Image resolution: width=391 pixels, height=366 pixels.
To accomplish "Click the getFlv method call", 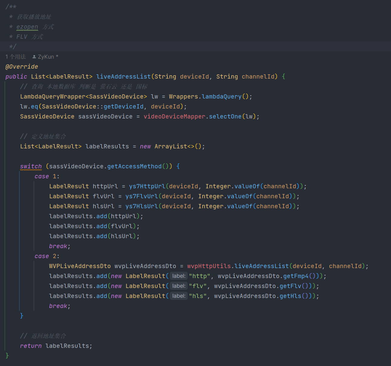I will pos(290,286).
